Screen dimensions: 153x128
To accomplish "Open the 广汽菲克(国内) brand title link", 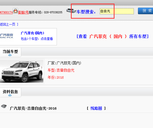I will [x=32, y=33].
